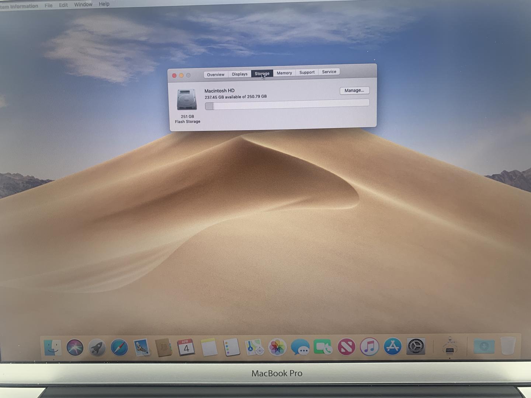Open System Information chip icon in dock
The width and height of the screenshot is (531, 398).
click(450, 346)
